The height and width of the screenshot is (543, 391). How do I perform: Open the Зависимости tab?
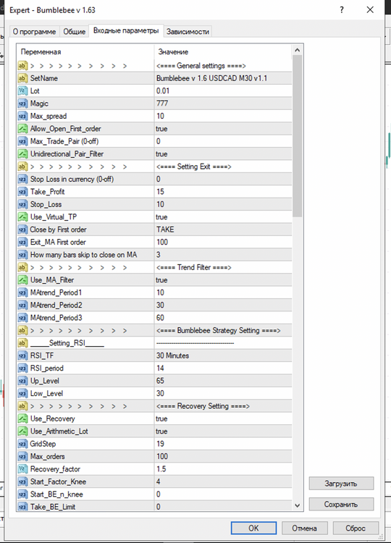[x=188, y=32]
